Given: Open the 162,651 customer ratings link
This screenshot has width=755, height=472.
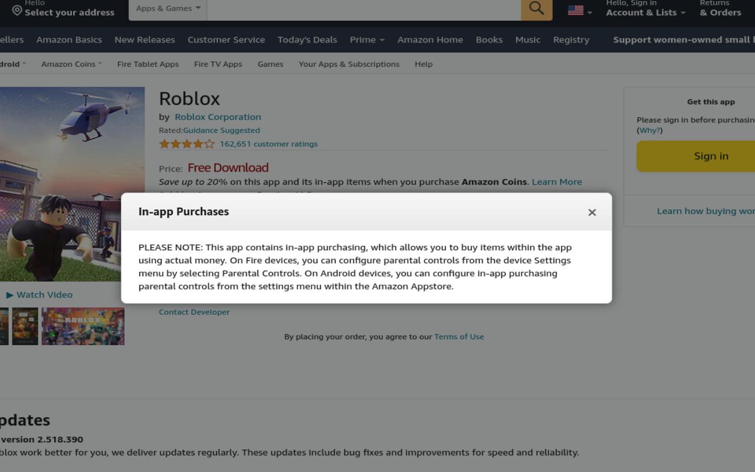Looking at the screenshot, I should tap(268, 144).
